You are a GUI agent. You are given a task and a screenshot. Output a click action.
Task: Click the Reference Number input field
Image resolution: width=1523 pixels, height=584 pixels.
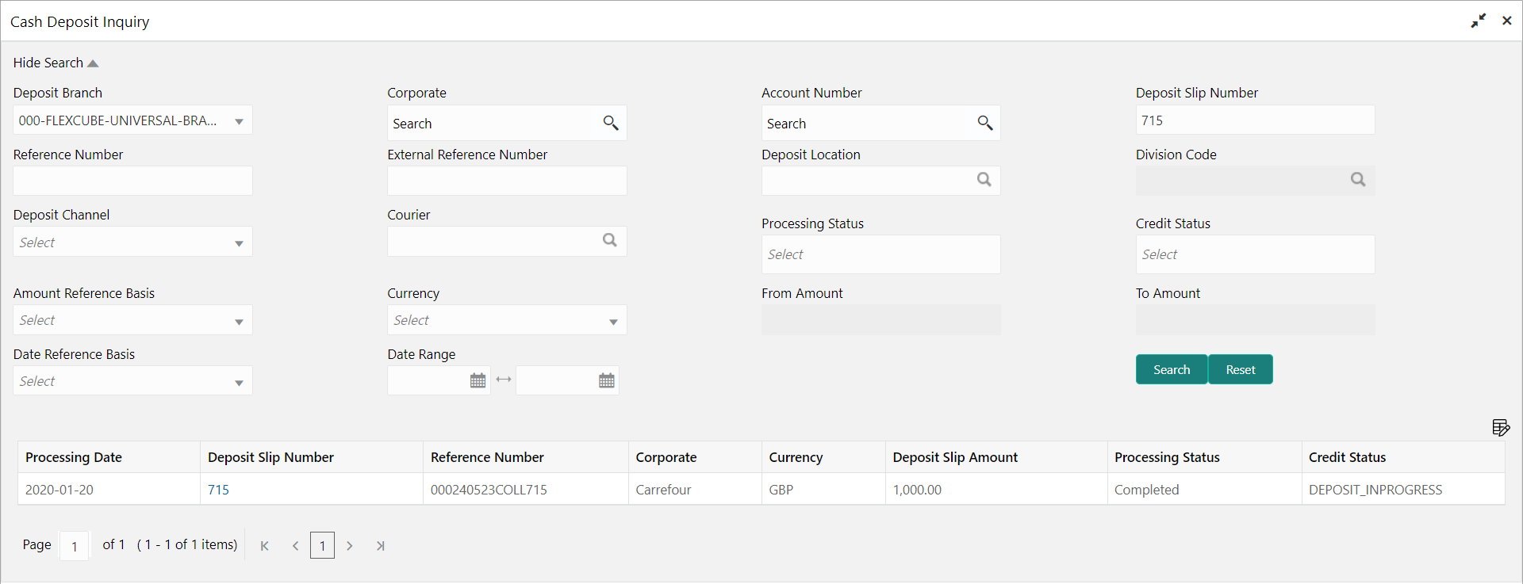coord(132,181)
